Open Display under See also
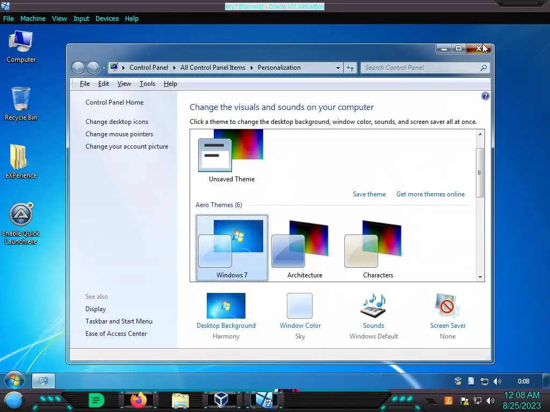550x412 pixels. (96, 309)
